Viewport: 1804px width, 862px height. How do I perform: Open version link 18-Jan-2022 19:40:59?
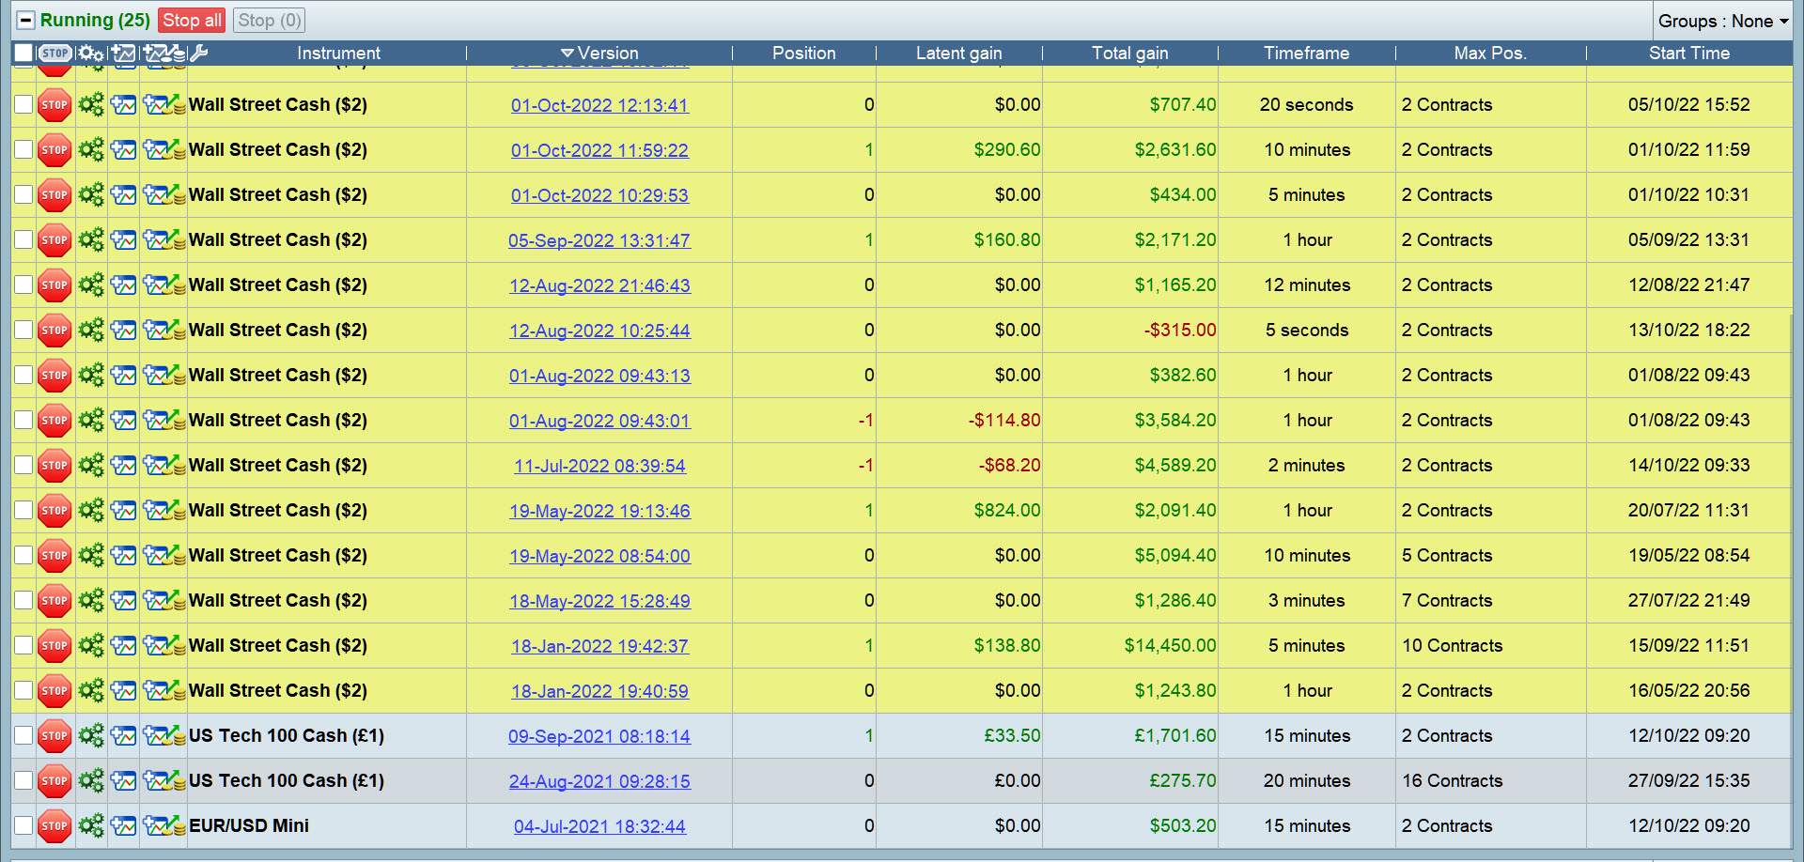click(599, 691)
